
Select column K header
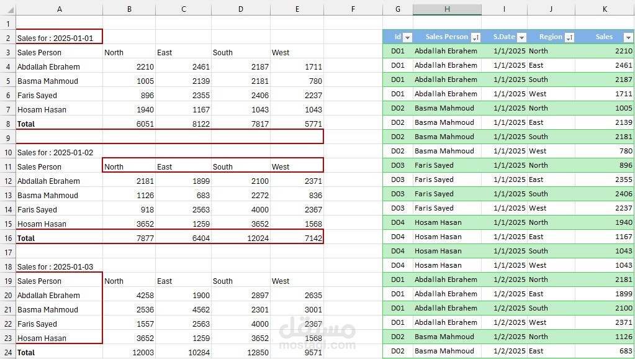(605, 9)
